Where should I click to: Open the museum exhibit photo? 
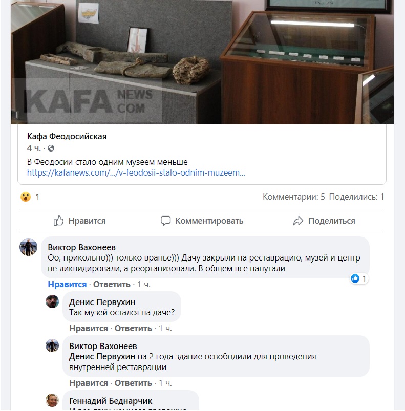[202, 62]
